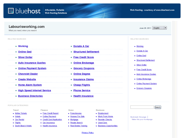The image size is (184, 138).
Task: Click sidebar Grocery Coupons link
Action: click(144, 88)
